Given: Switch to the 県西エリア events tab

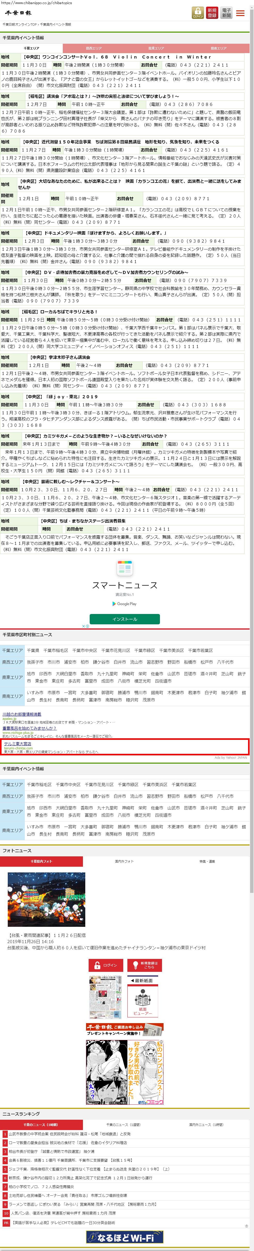Looking at the screenshot, I should click(94, 48).
